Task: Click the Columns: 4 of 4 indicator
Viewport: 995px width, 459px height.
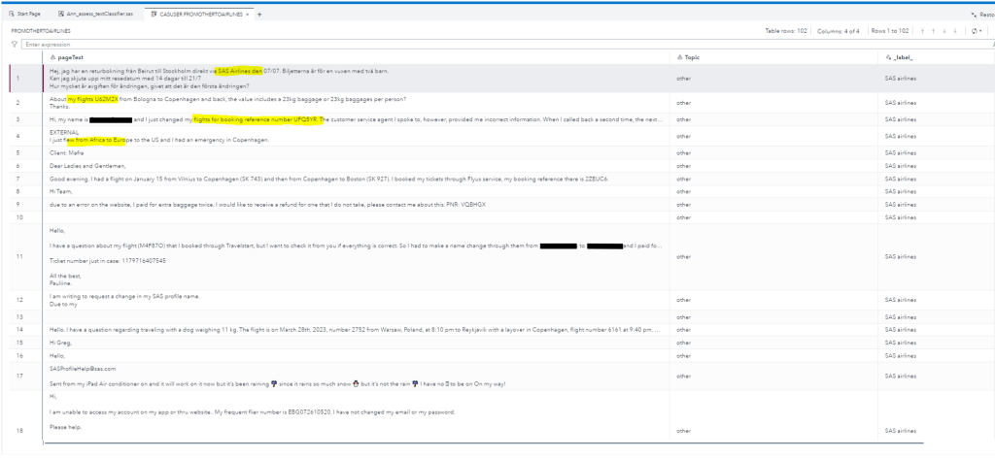Action: 862,31
